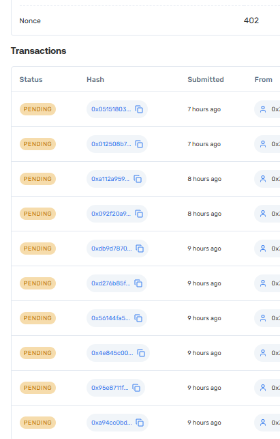Copy hash 0x012508b7... to clipboard
280x439 pixels.
pyautogui.click(x=139, y=144)
